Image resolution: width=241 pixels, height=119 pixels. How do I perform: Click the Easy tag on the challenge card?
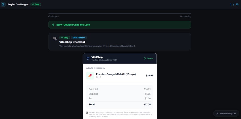(x=65, y=38)
